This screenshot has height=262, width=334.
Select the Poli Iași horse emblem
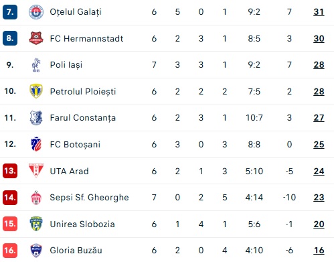36,65
